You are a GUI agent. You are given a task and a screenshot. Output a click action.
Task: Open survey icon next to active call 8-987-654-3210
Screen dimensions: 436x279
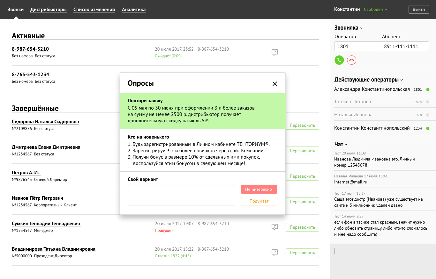point(275,52)
